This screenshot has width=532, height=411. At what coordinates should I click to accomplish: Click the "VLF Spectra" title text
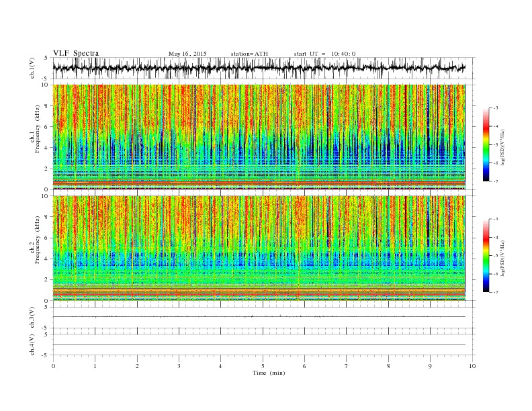(76, 53)
